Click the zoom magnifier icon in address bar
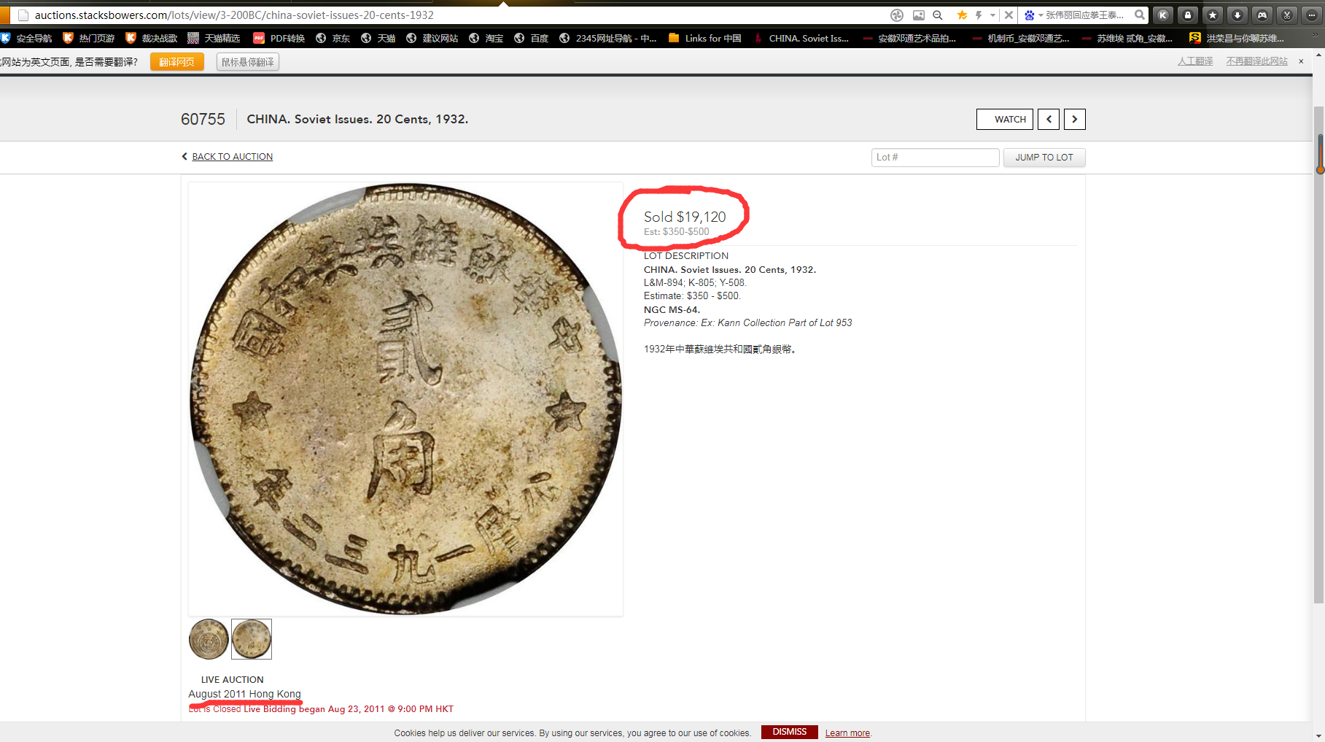This screenshot has height=742, width=1325. click(x=938, y=15)
